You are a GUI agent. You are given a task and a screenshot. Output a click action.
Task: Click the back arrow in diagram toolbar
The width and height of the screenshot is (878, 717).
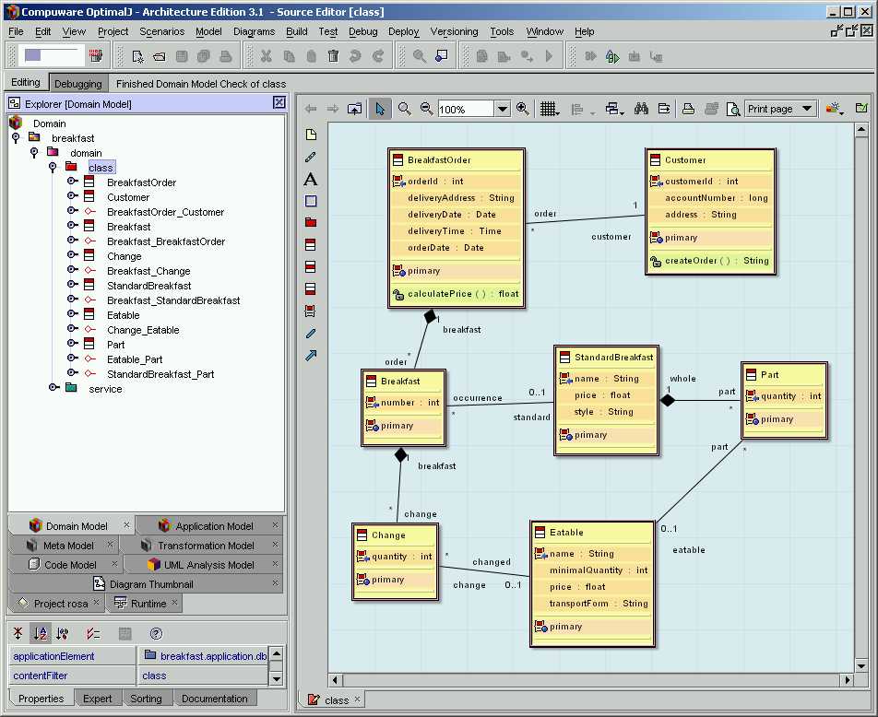pos(311,109)
